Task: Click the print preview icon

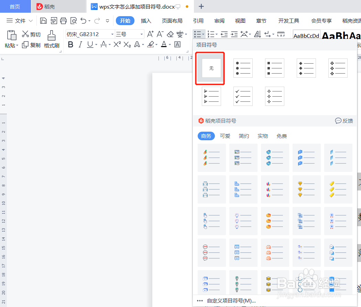Action: [x=73, y=21]
